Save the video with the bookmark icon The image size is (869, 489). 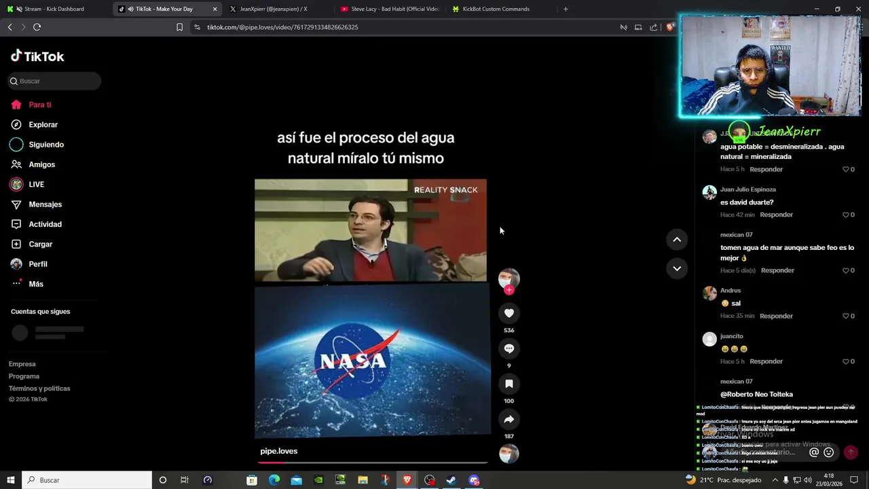(x=509, y=384)
